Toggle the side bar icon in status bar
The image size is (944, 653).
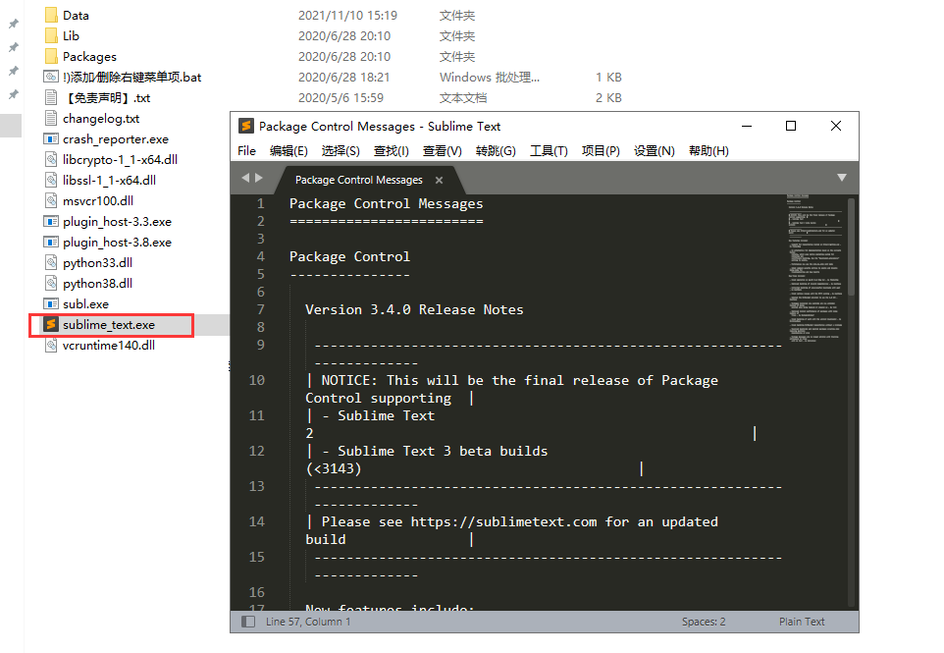248,621
